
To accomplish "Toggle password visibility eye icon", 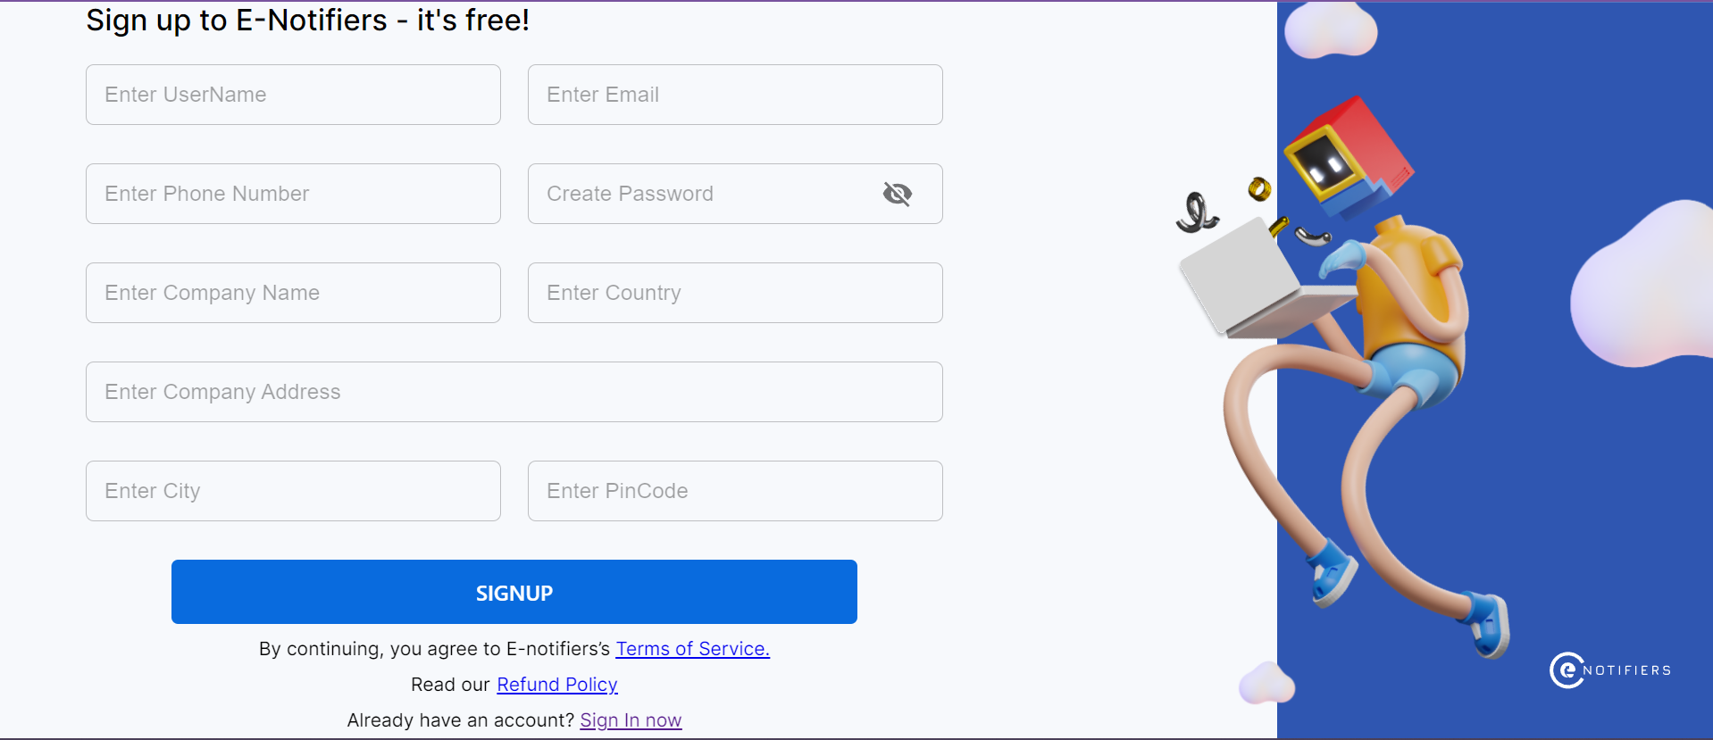I will pos(897,194).
